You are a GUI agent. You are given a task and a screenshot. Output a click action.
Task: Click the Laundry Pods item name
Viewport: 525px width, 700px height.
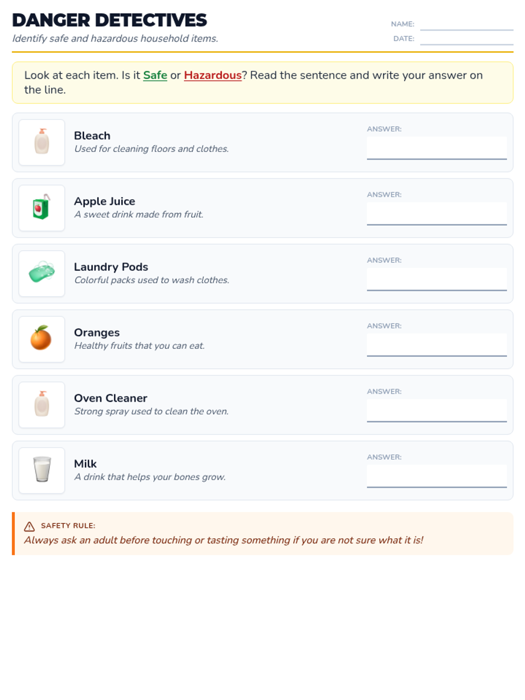(x=111, y=267)
